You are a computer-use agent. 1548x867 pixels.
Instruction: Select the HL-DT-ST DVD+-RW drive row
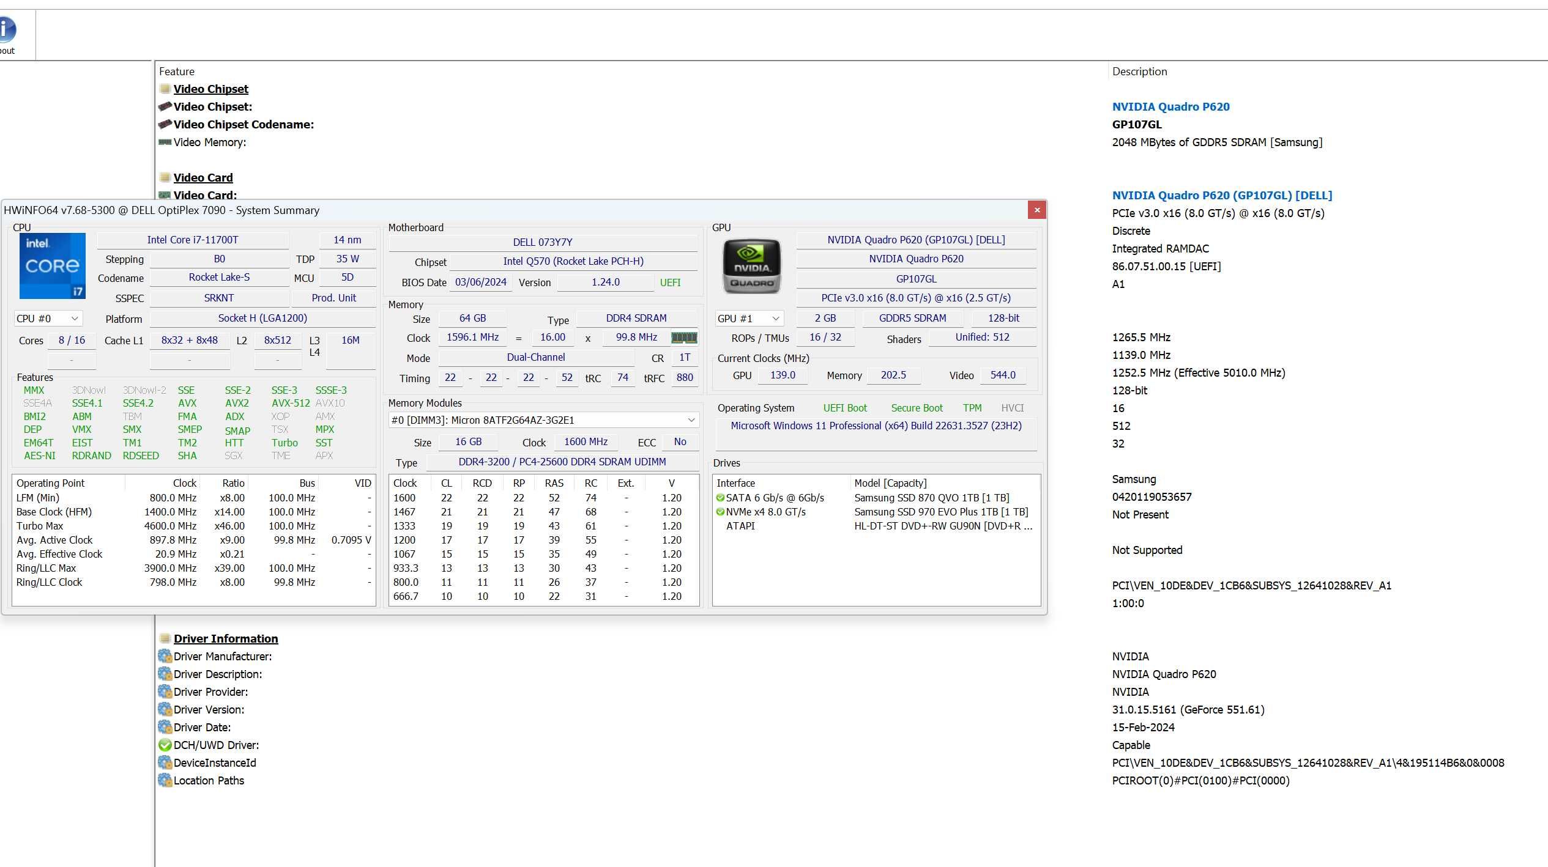tap(876, 526)
